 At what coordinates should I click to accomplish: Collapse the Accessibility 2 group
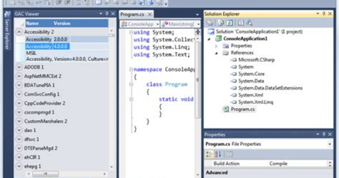click(19, 32)
